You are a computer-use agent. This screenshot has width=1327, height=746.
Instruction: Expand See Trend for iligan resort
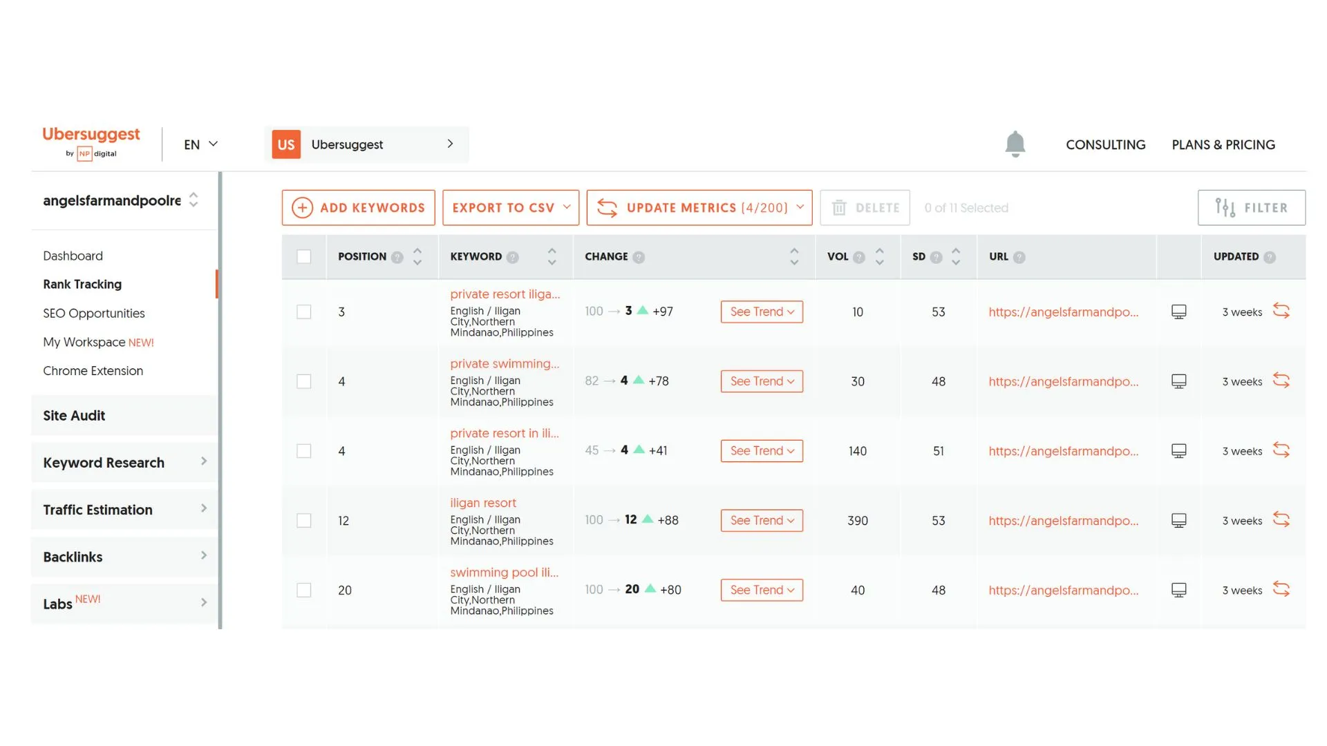coord(762,520)
